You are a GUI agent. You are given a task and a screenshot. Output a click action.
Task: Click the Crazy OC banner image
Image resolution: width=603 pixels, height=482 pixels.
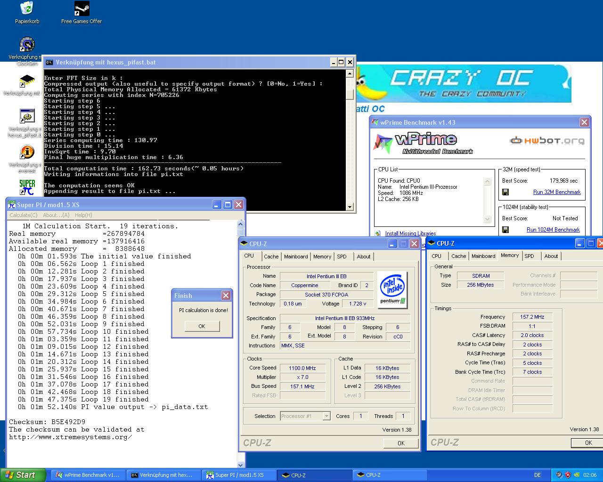click(464, 84)
